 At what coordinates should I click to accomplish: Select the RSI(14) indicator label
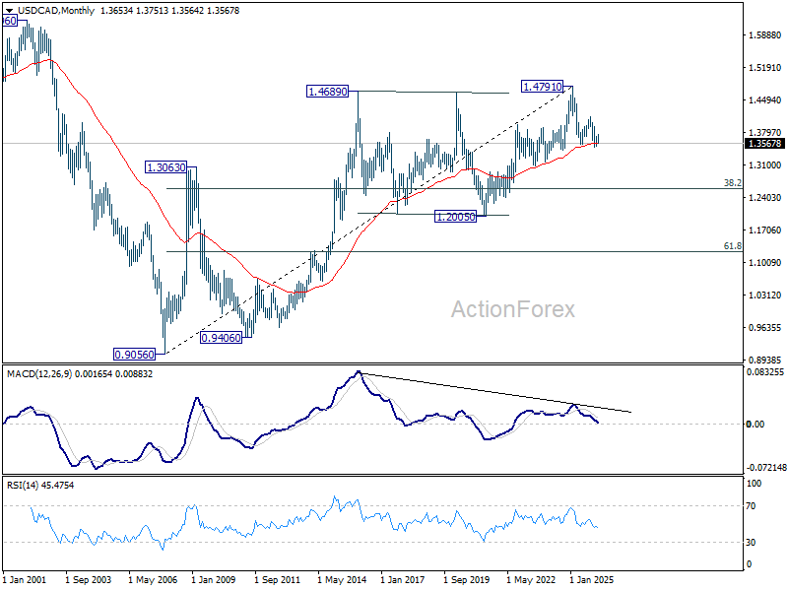pyautogui.click(x=23, y=485)
